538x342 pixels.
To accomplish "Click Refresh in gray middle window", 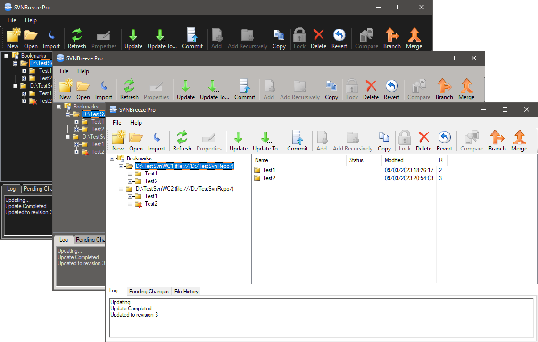I will (129, 90).
